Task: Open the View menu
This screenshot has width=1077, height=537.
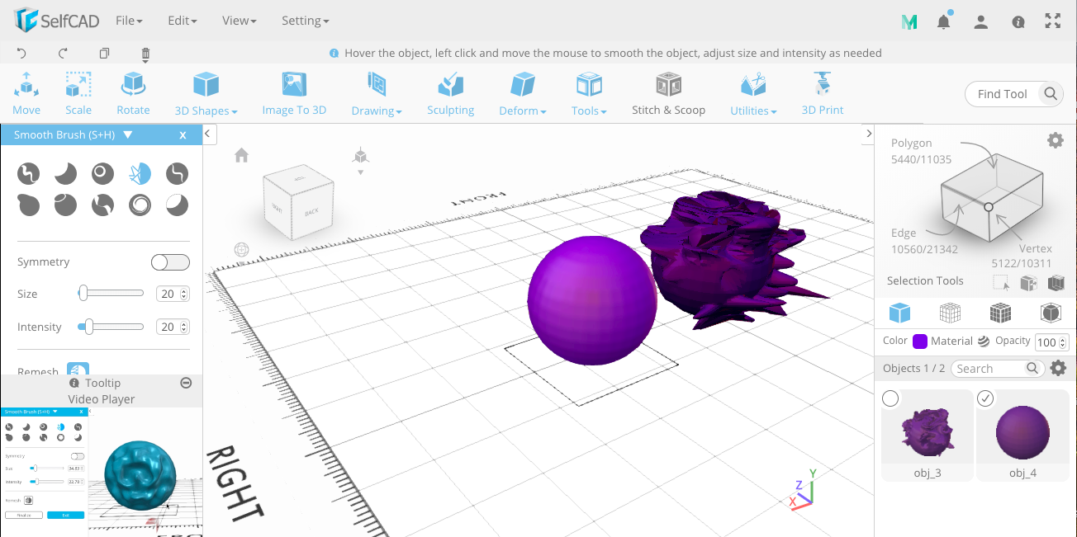Action: point(239,21)
